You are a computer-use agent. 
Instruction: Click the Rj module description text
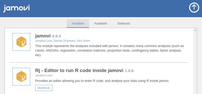[x=102, y=81]
